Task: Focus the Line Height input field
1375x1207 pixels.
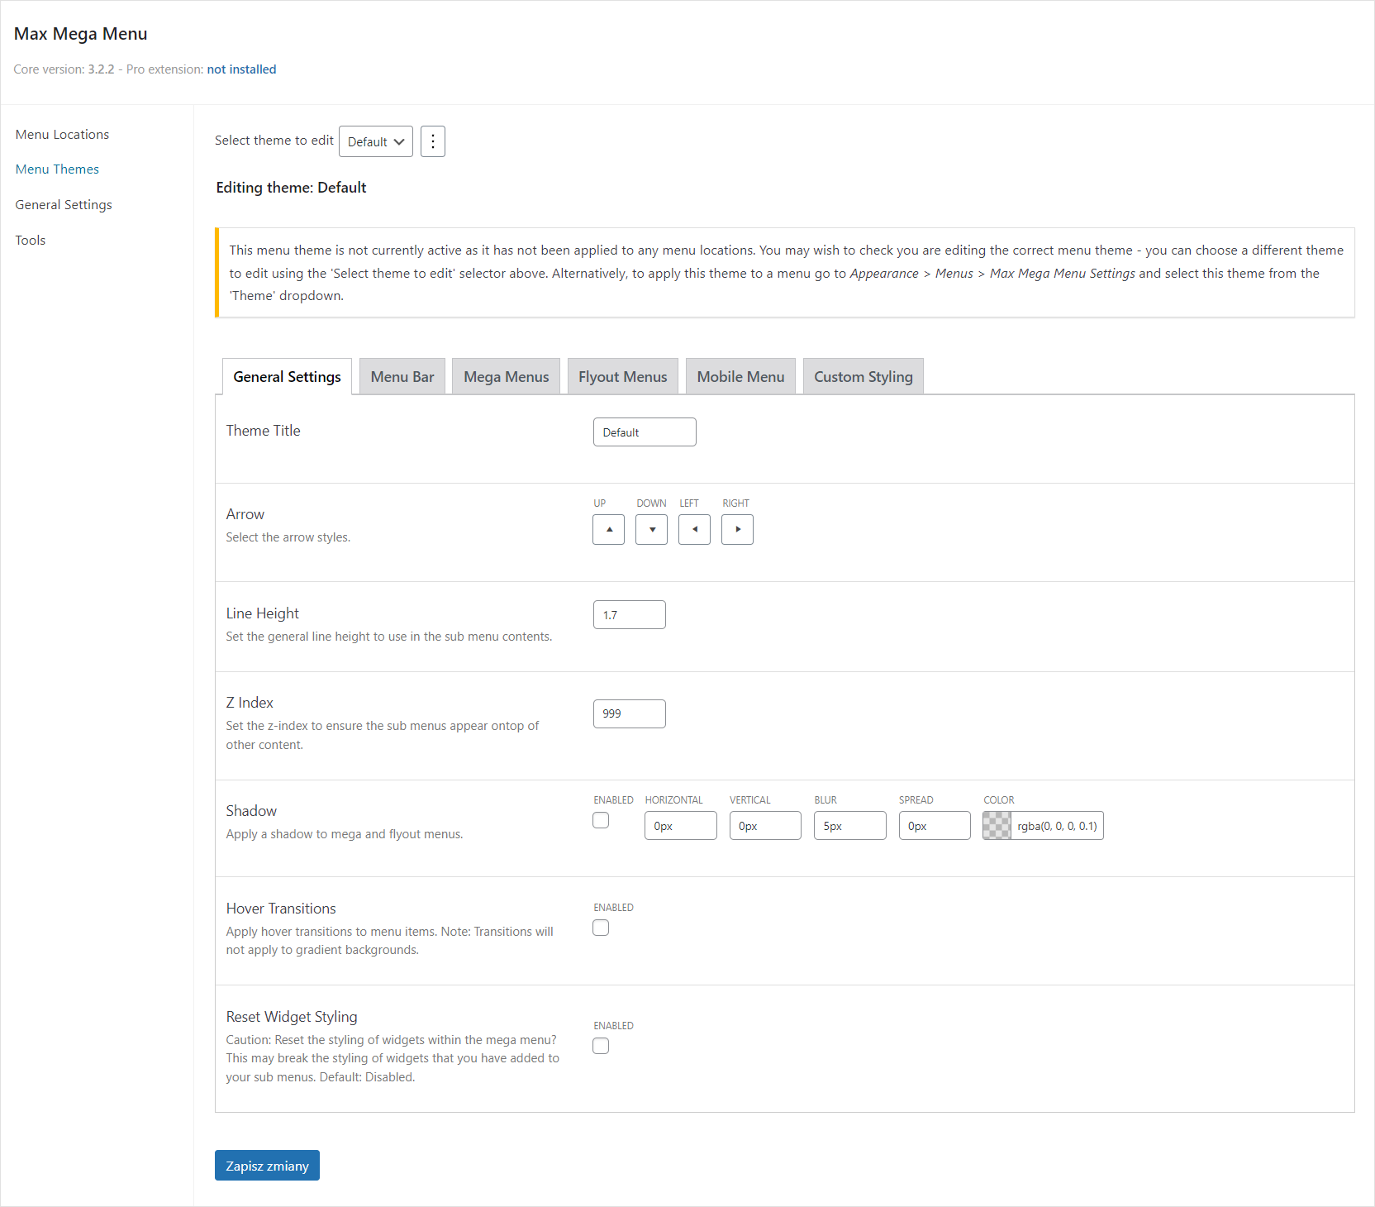Action: coord(630,614)
